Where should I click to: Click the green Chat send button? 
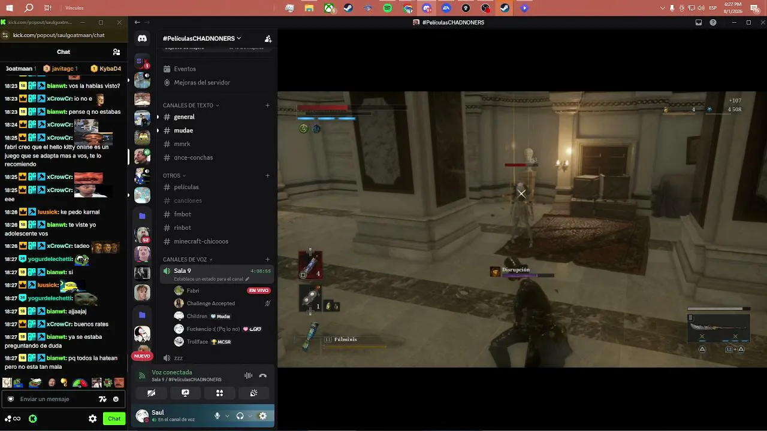[114, 419]
